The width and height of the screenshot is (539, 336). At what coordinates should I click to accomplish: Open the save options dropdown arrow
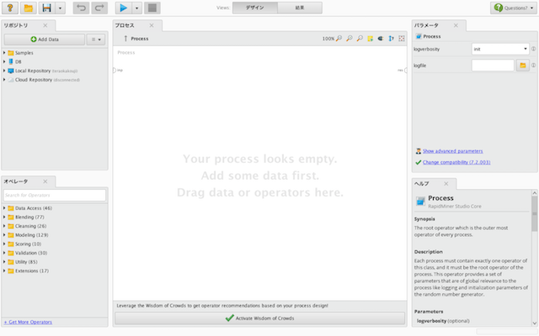coord(60,8)
